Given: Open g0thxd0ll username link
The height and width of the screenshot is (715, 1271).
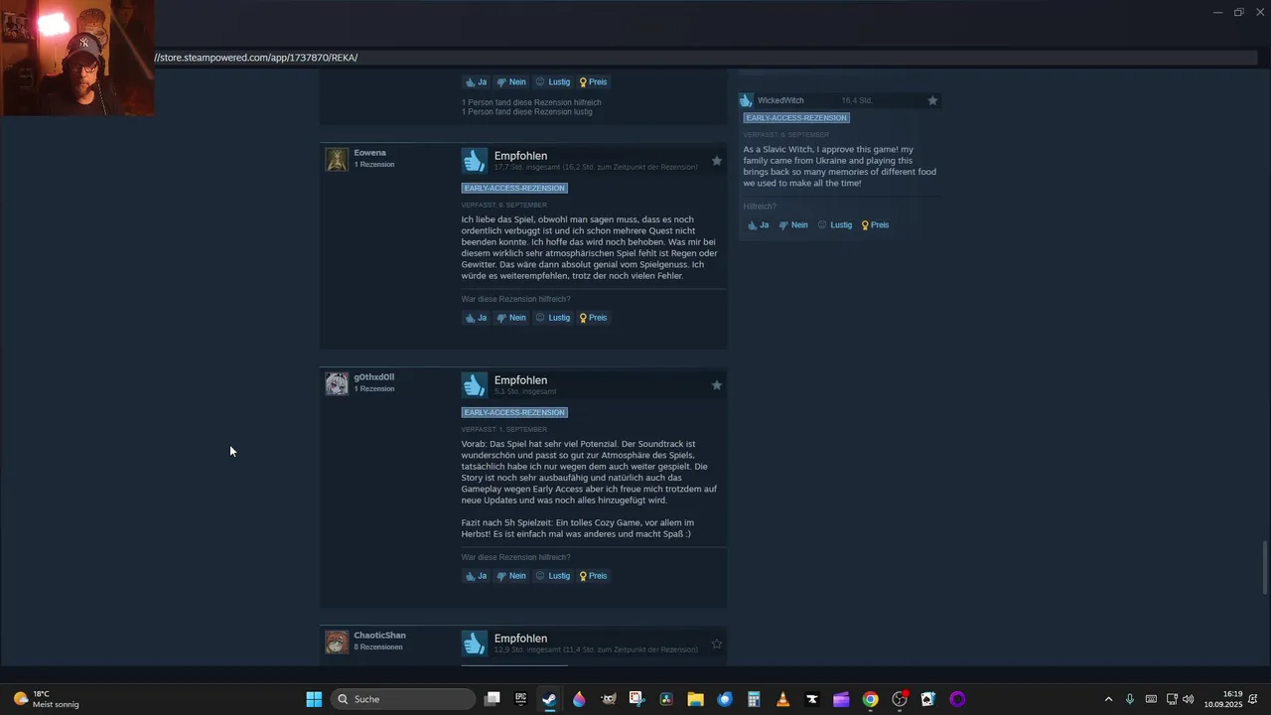Looking at the screenshot, I should pyautogui.click(x=373, y=377).
